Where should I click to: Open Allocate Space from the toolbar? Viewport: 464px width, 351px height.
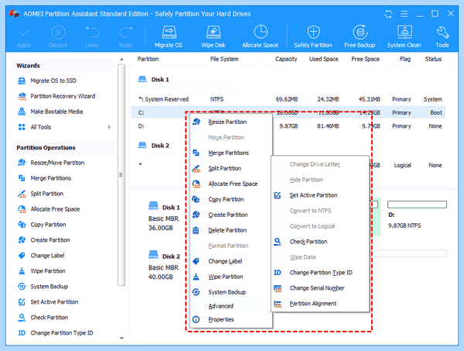click(x=260, y=36)
